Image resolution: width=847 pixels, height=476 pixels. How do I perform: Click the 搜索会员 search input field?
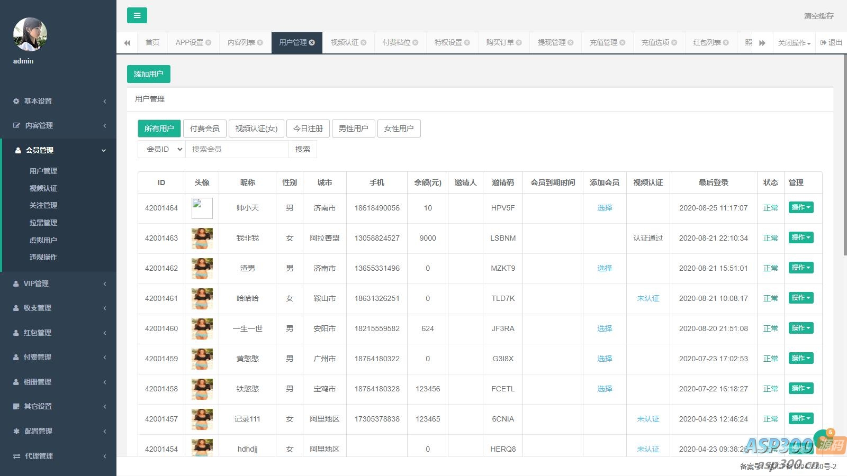[237, 149]
